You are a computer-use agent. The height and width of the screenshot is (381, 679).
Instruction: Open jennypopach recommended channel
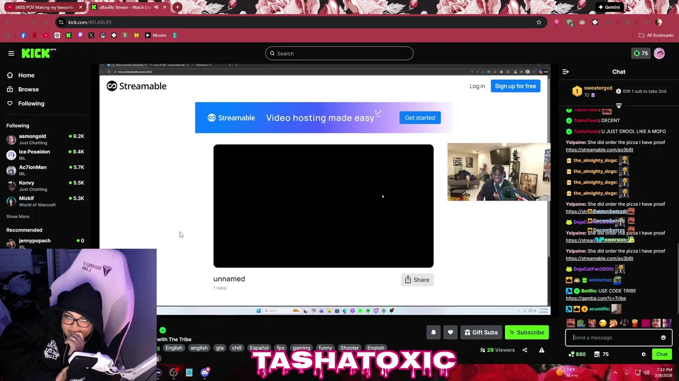tap(45, 243)
